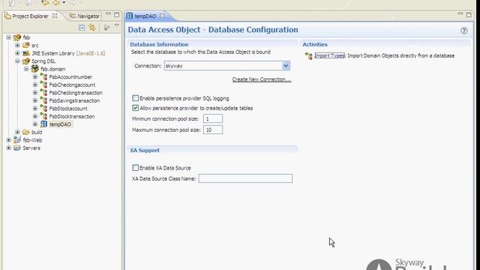
Task: Expand the FsbSavingstransaction node
Action: tap(35, 100)
